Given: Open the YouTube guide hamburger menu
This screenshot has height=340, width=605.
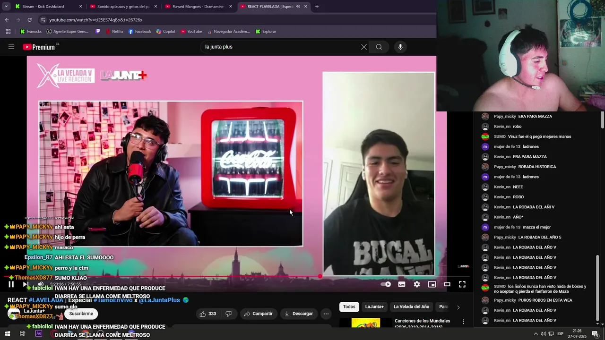Looking at the screenshot, I should click(x=11, y=47).
